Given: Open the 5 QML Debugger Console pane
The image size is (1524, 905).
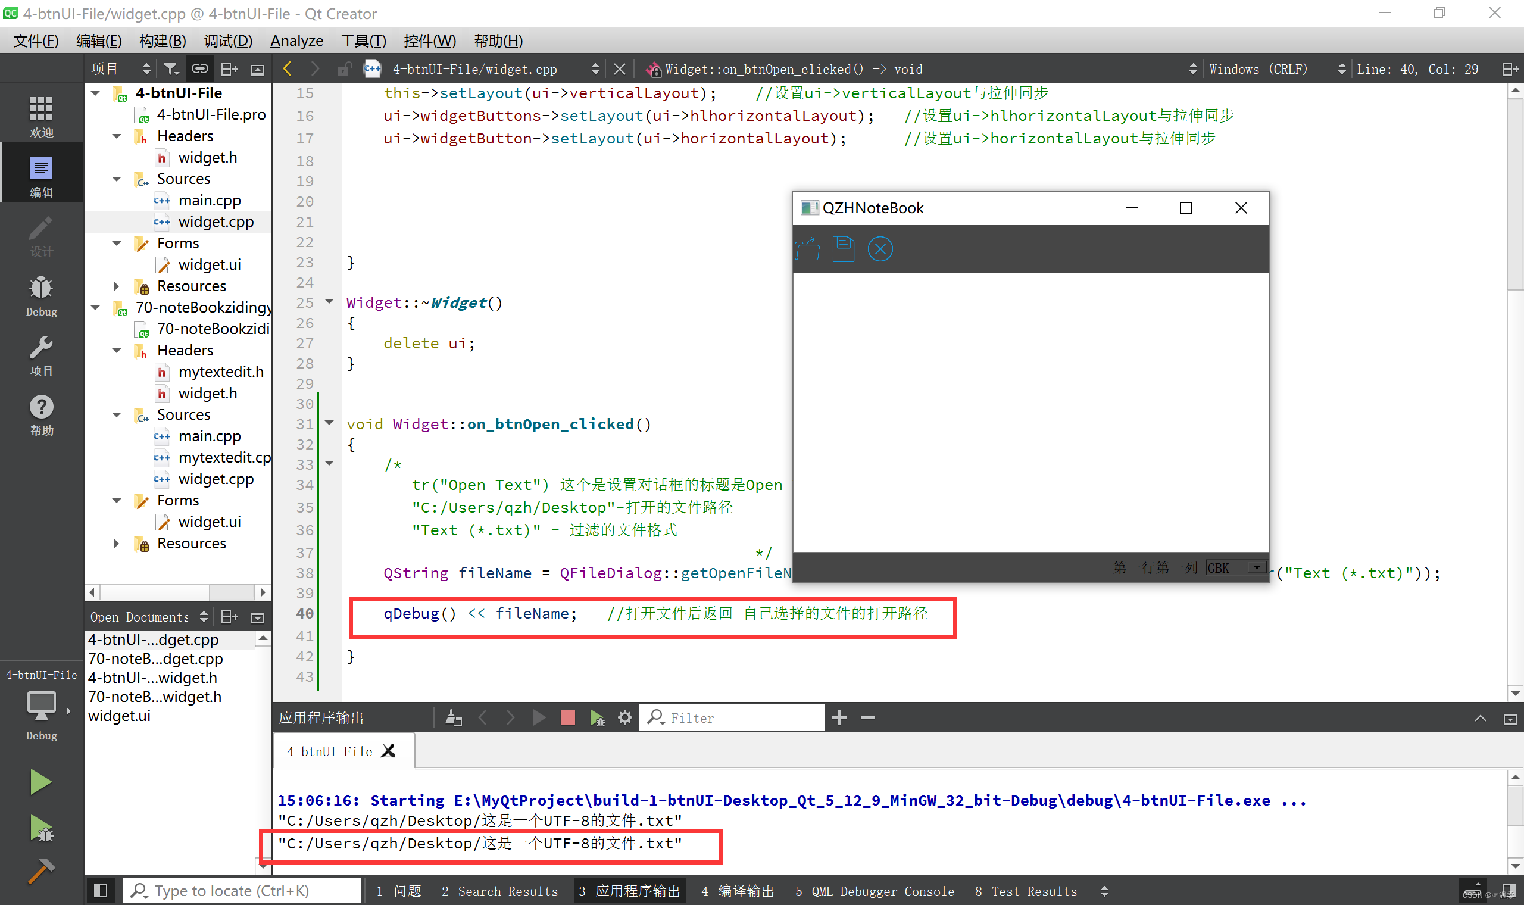Looking at the screenshot, I should tap(875, 891).
